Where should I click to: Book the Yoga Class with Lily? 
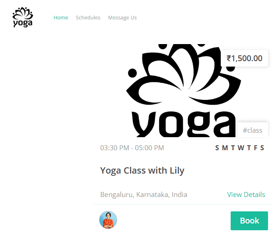pyautogui.click(x=249, y=221)
